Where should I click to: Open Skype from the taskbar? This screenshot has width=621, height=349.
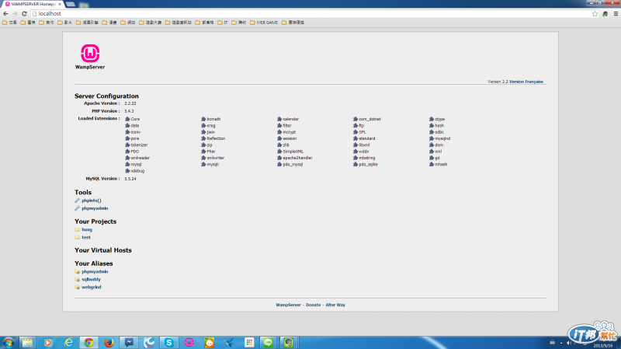(x=169, y=343)
